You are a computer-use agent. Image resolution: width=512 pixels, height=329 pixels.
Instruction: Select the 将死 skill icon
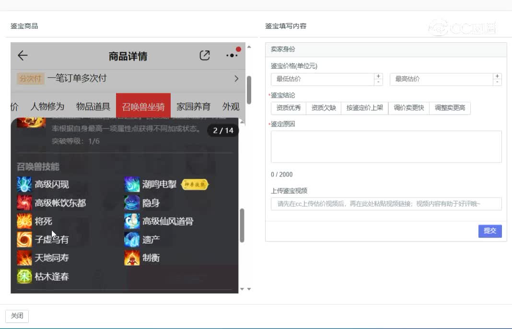point(24,221)
